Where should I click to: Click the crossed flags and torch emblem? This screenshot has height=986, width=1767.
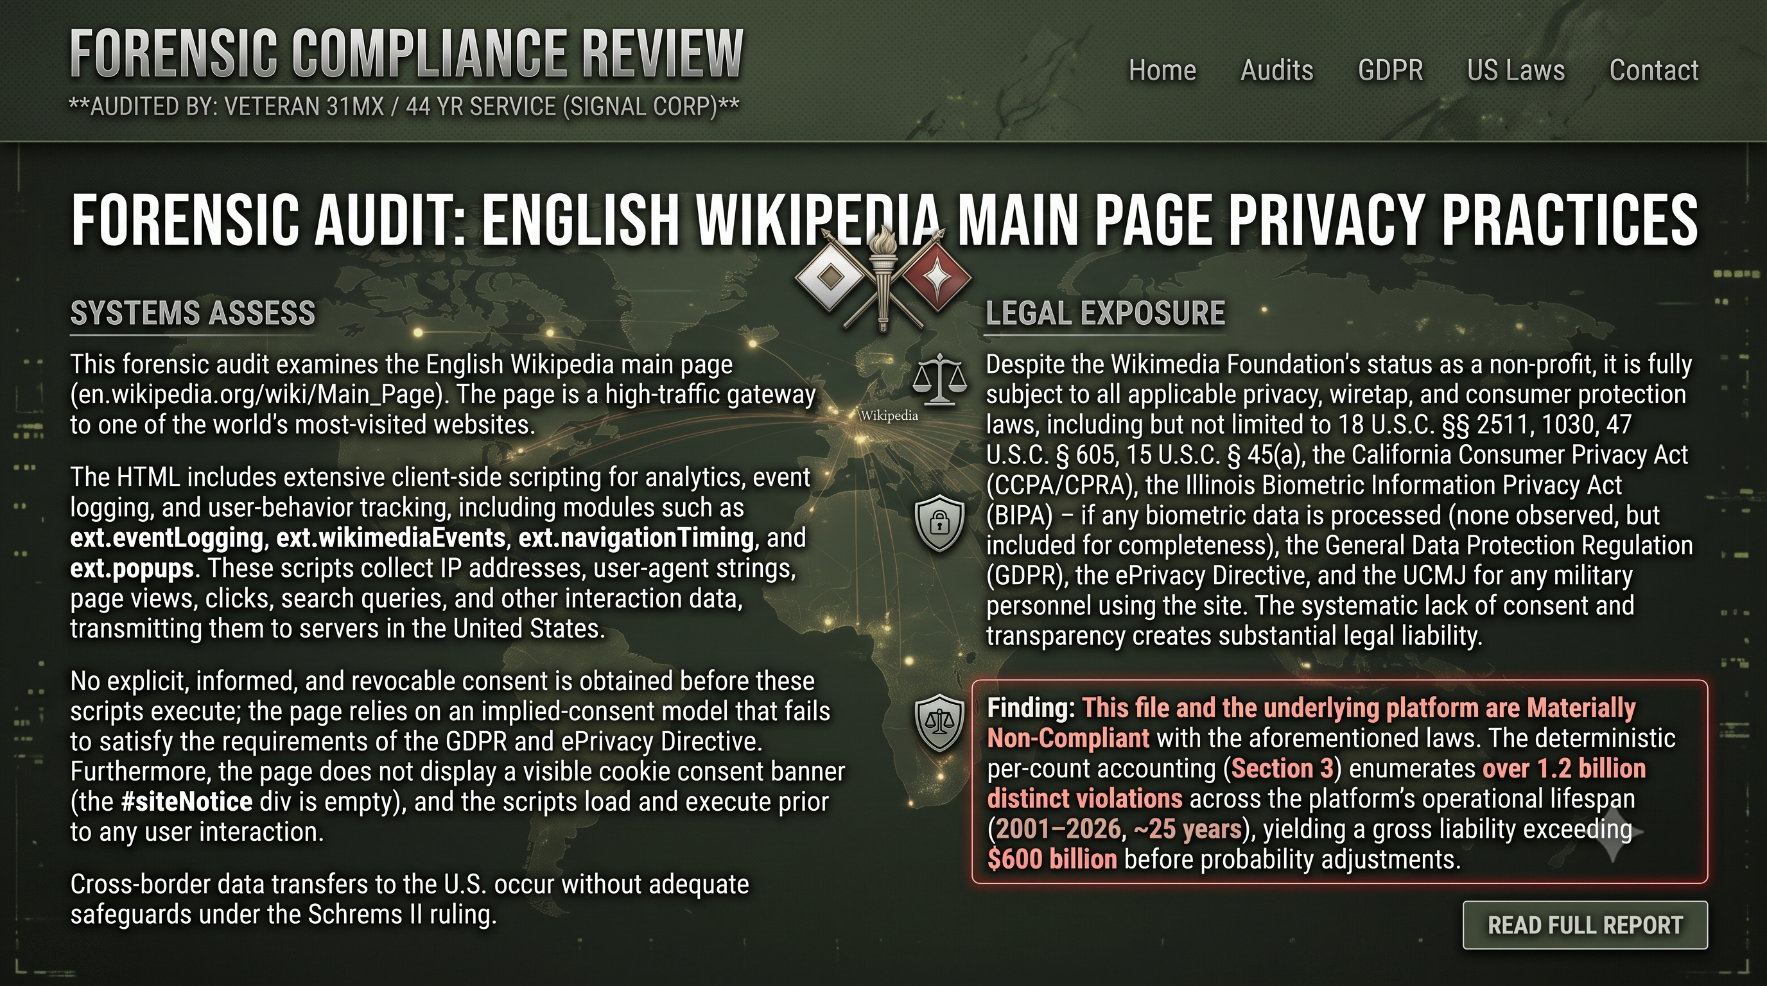pos(883,280)
